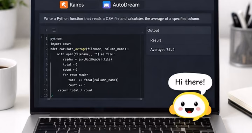252x133 pixels.
Task: Click the prompt field about the CSV Python function
Action: pos(125,19)
